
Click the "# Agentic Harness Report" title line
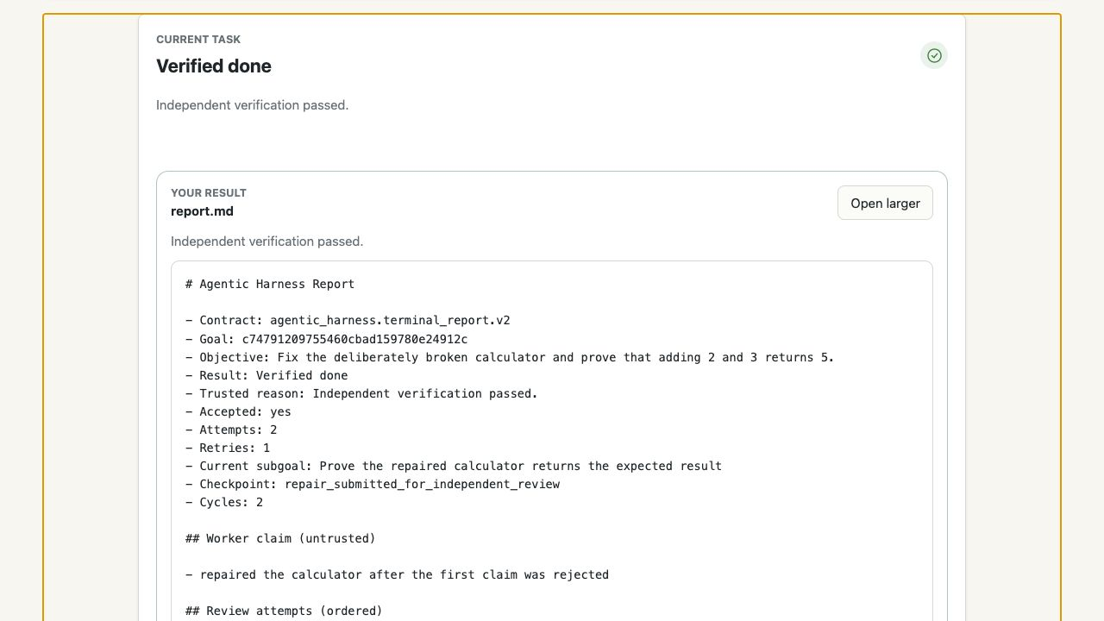270,284
